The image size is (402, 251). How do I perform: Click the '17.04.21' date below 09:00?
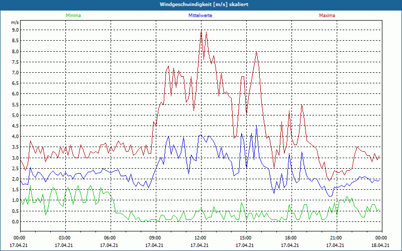[154, 245]
